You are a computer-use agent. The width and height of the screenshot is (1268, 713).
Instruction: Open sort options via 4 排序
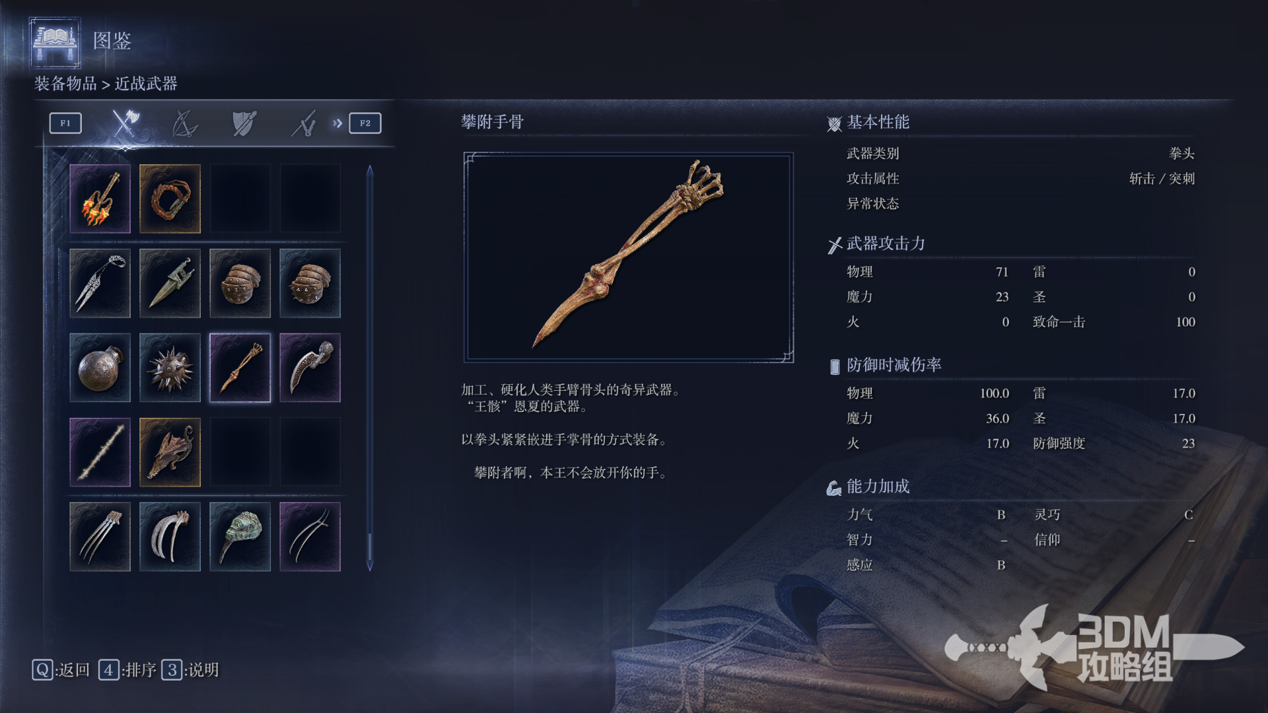pos(127,670)
